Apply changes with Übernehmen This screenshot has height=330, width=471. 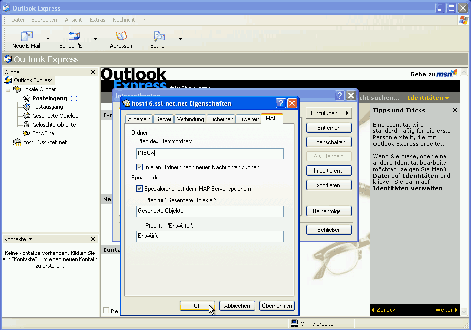[x=277, y=305]
